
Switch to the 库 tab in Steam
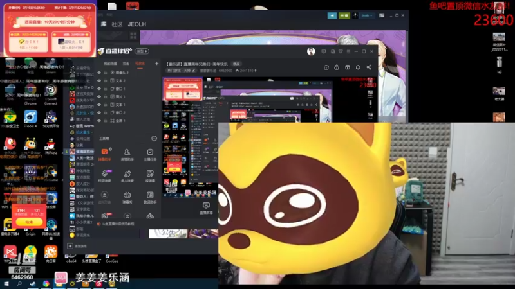[104, 24]
